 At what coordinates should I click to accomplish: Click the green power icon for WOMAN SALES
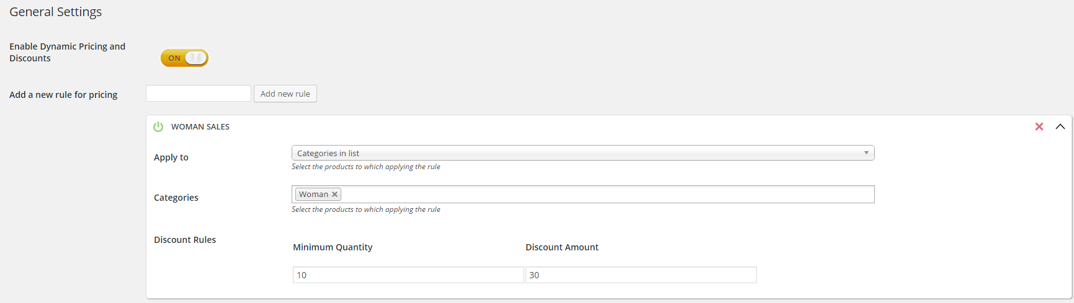[x=158, y=126]
